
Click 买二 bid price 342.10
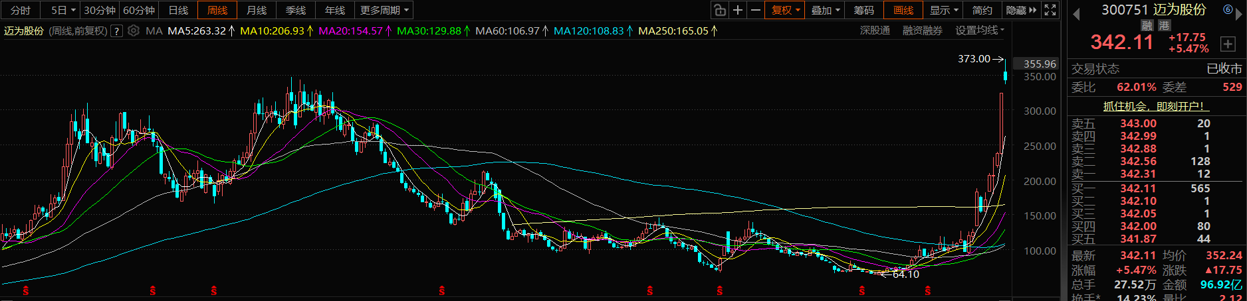(x=1138, y=201)
